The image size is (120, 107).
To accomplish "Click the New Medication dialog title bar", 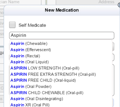I will (x=62, y=10).
